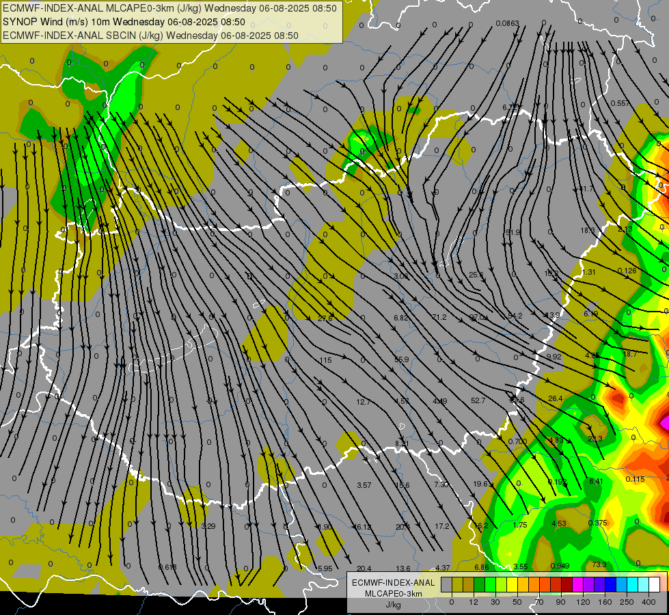Viewport: 669px width, 615px height.
Task: Click the map value 0.126
Action: tap(627, 271)
